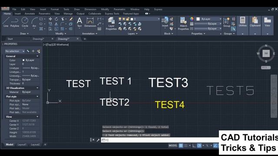Click the Erase tool icon
The image size is (278, 156).
(71, 19)
